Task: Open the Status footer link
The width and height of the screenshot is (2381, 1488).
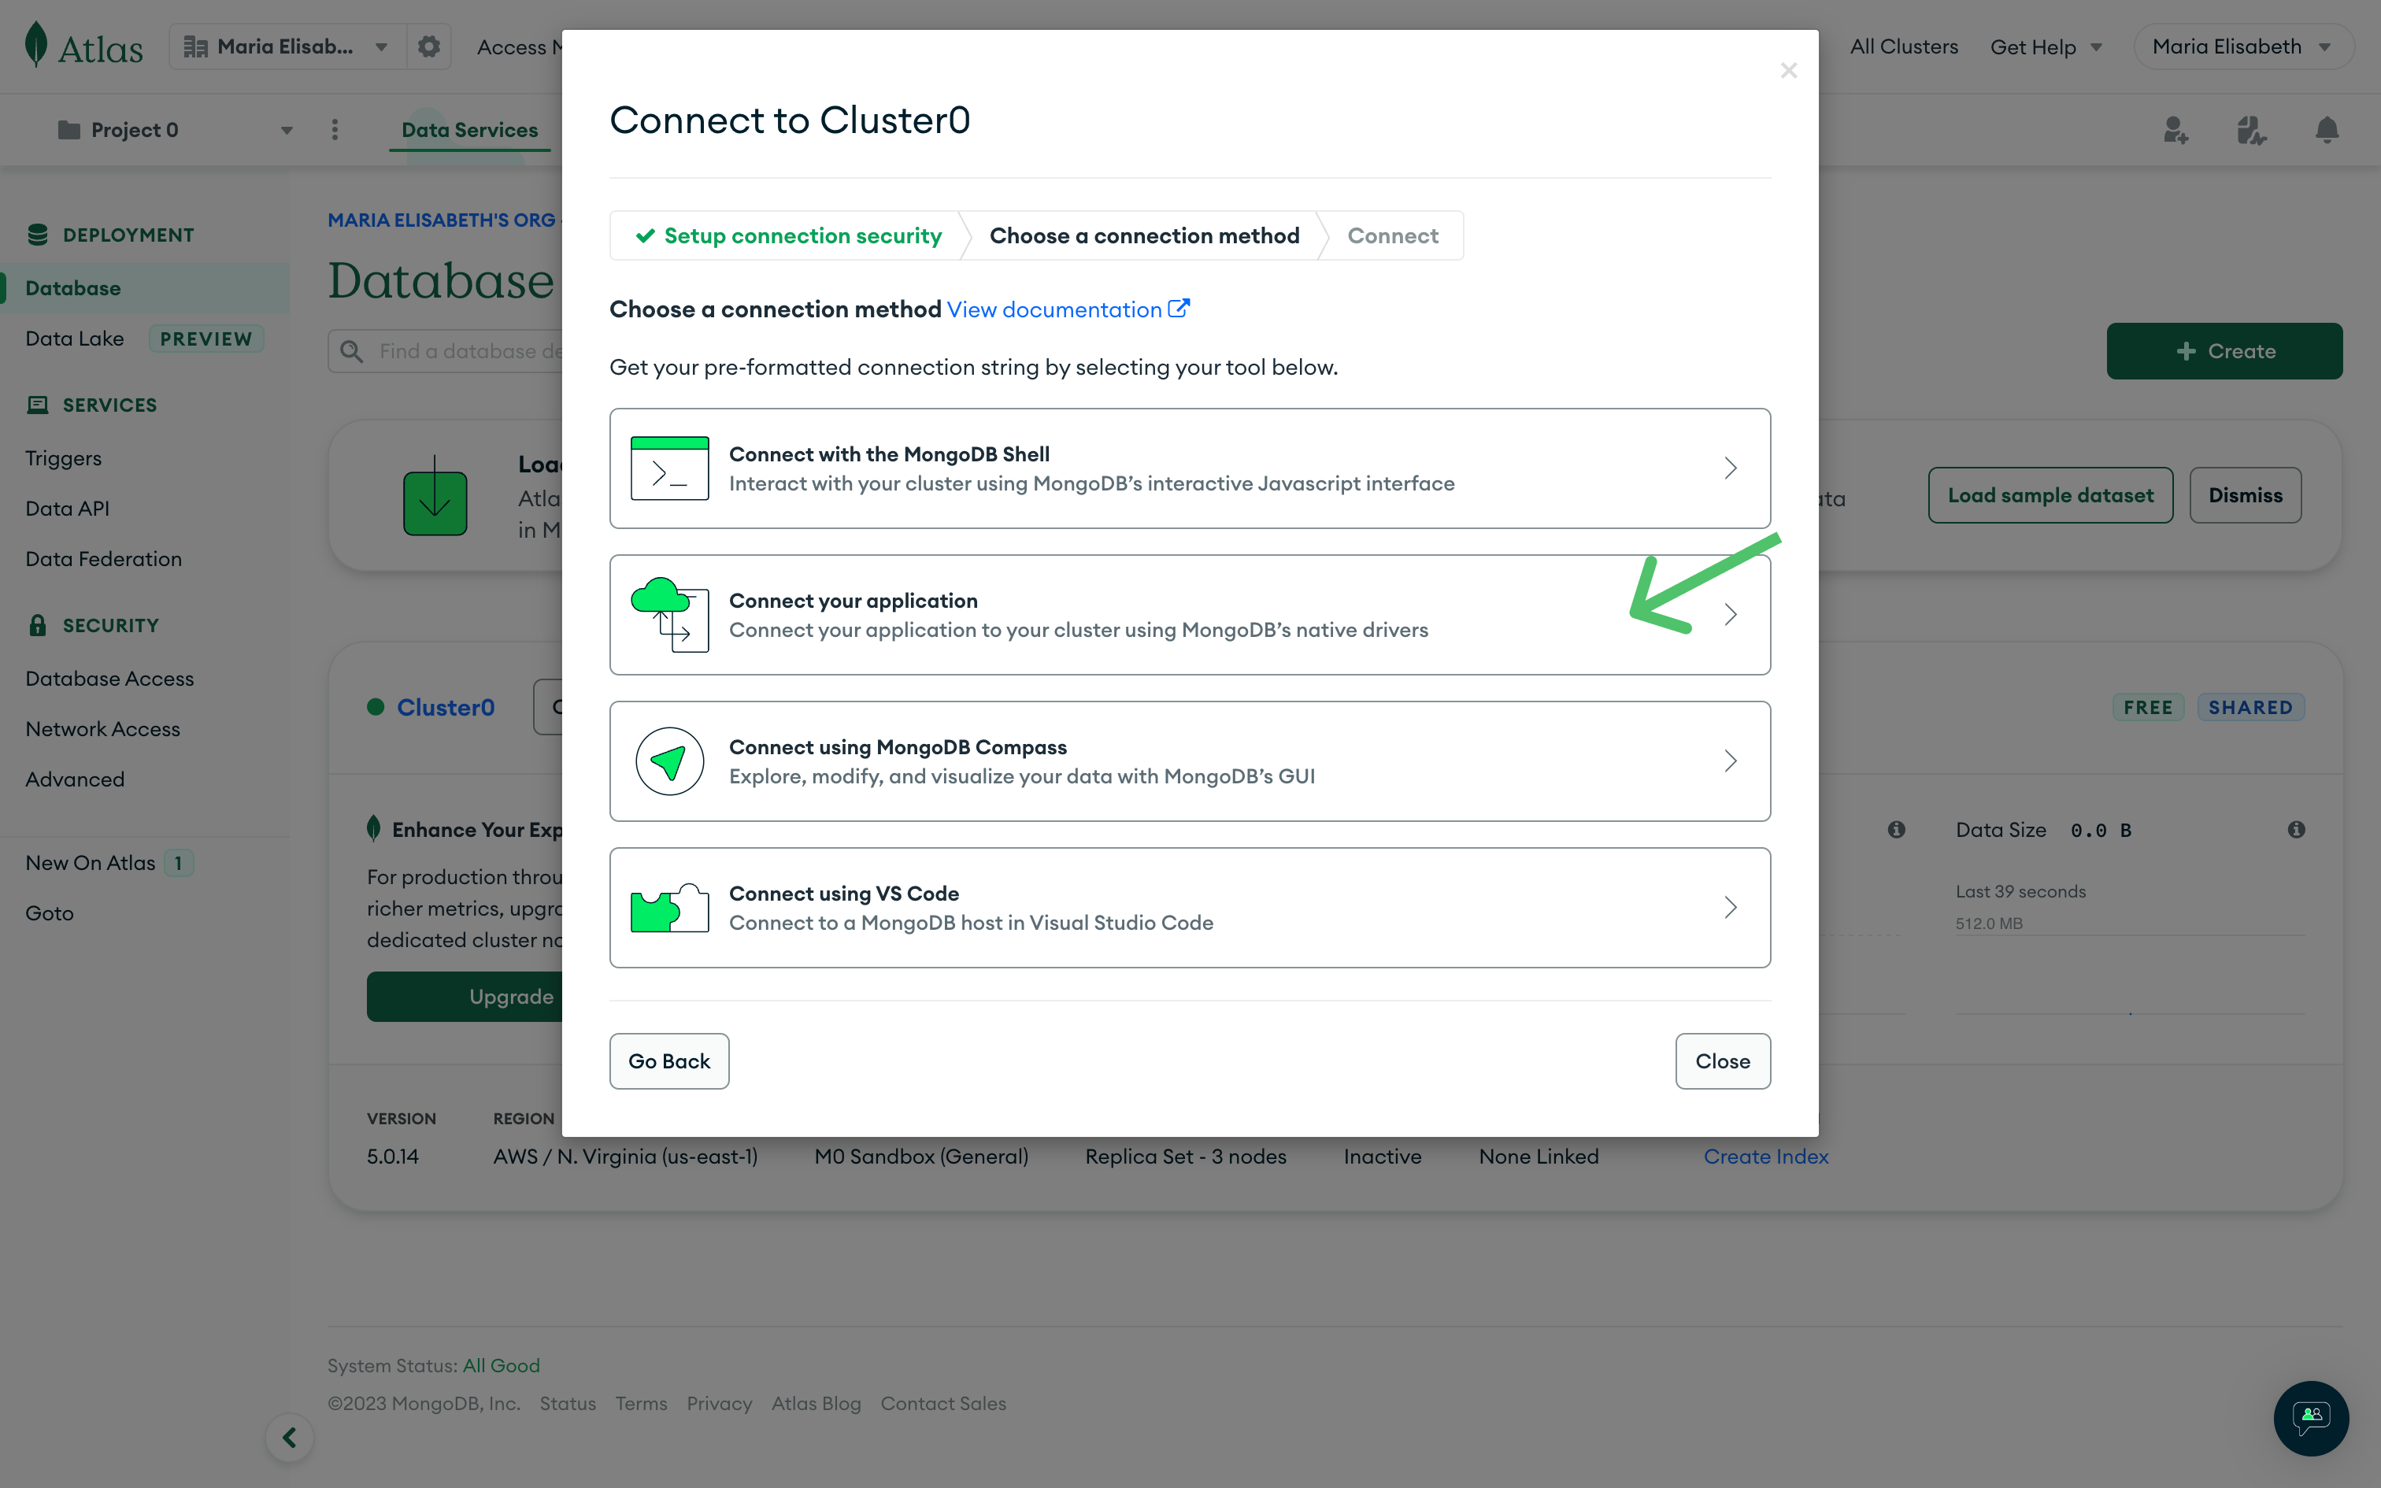Action: 567,1403
